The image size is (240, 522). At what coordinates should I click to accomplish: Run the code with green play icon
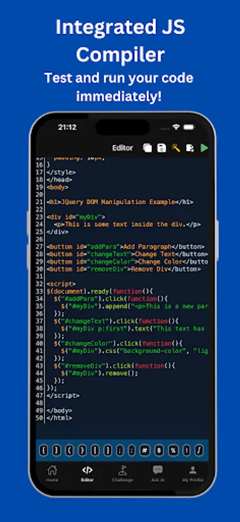click(204, 148)
